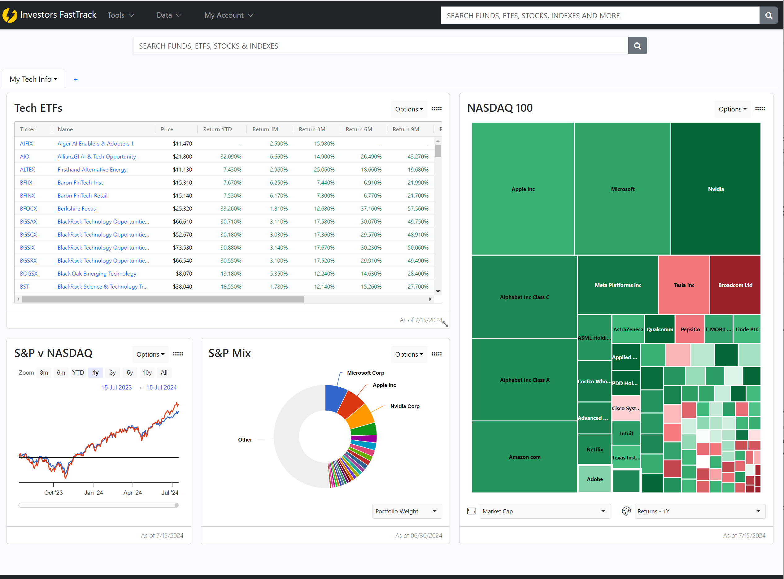Open the Market Cap size dropdown

click(545, 511)
